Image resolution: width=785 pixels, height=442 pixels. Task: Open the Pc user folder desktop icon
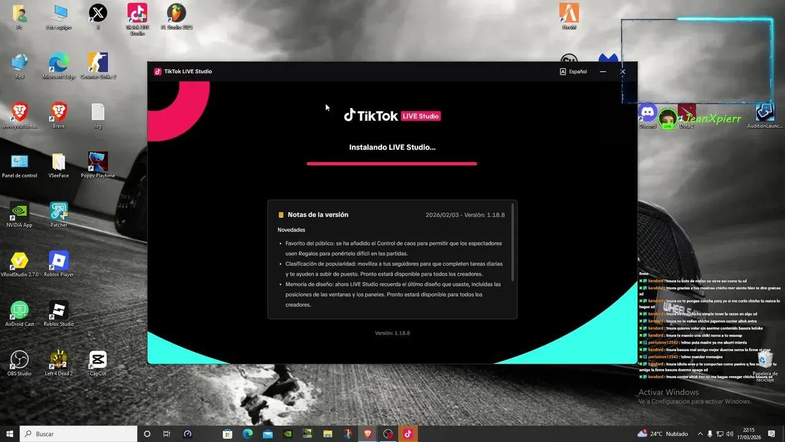coord(19,18)
